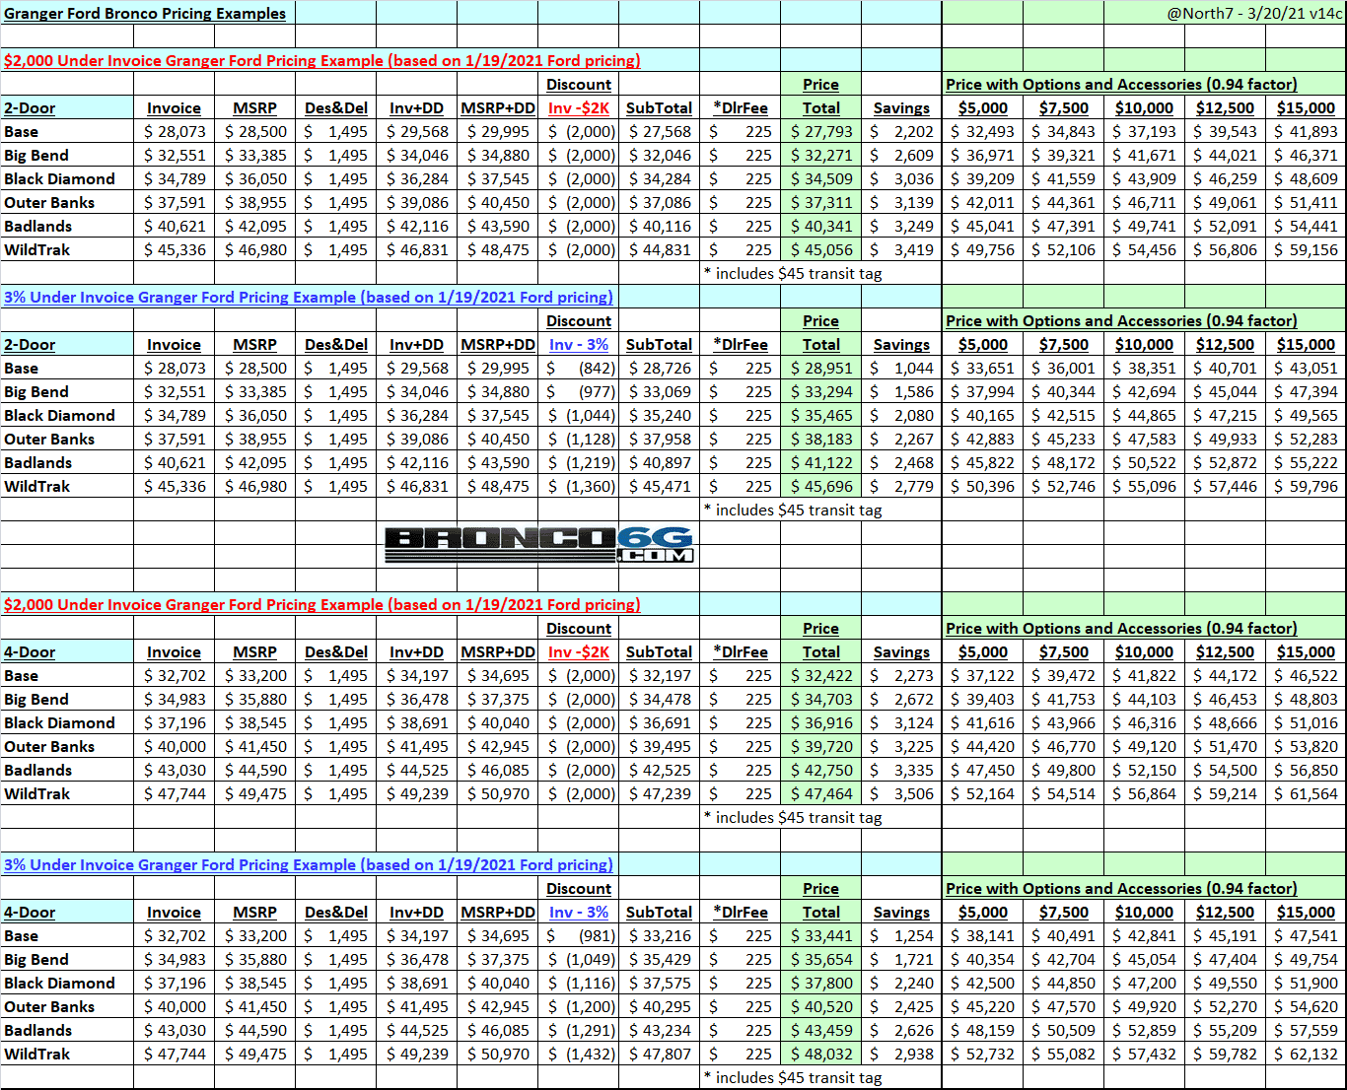Click the cell showing "$ 61,564"
Image resolution: width=1347 pixels, height=1090 pixels.
(1306, 794)
